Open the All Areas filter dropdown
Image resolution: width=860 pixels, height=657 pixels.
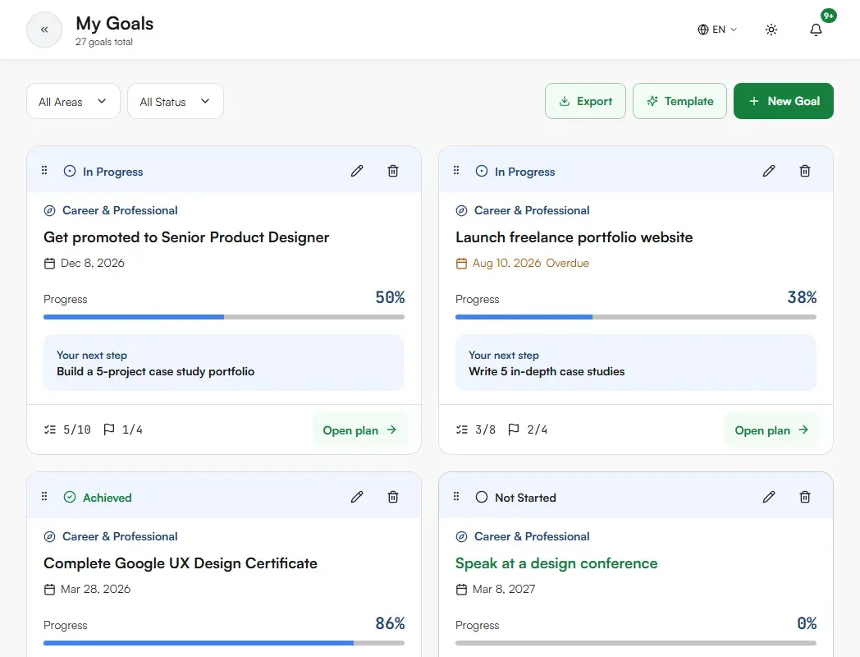pos(73,101)
